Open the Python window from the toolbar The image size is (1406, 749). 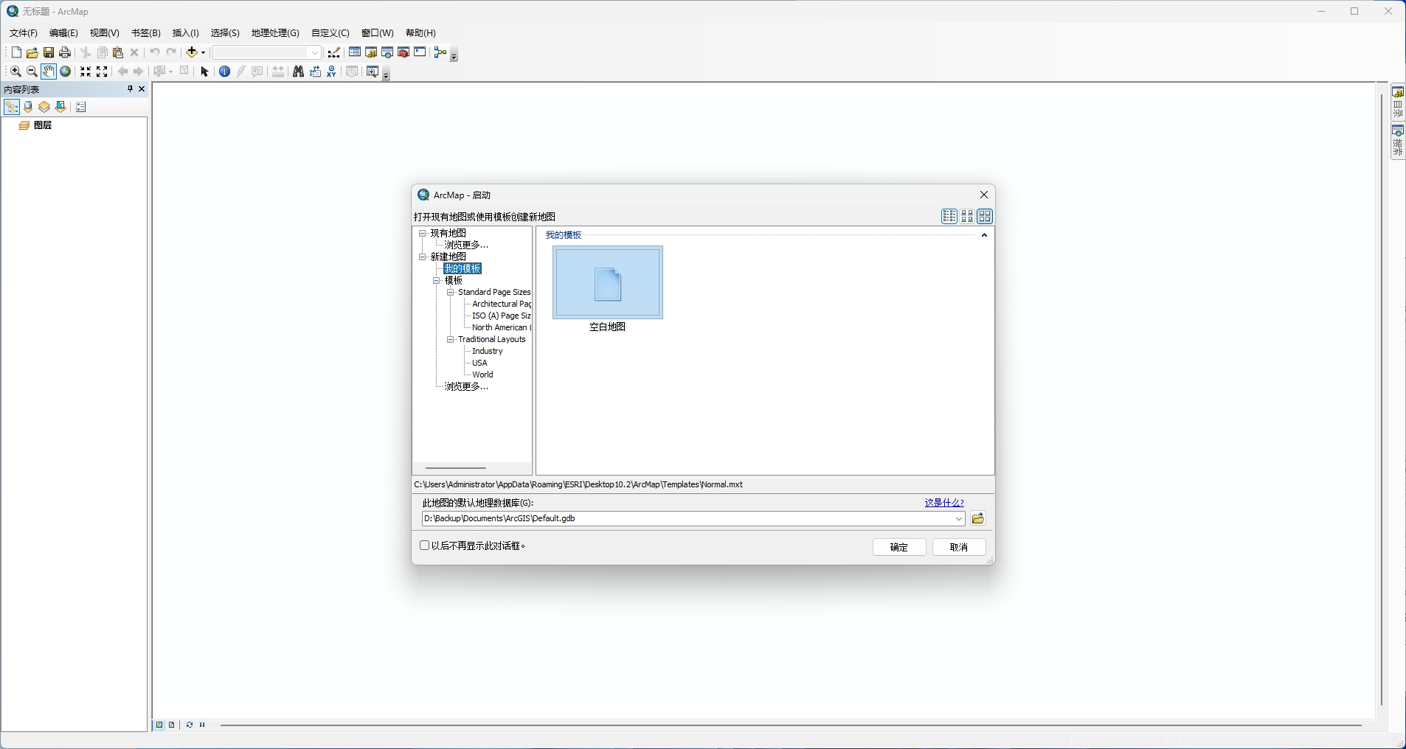(420, 52)
